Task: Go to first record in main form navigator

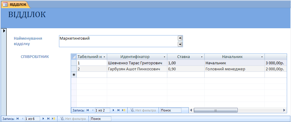Action: point(17,119)
